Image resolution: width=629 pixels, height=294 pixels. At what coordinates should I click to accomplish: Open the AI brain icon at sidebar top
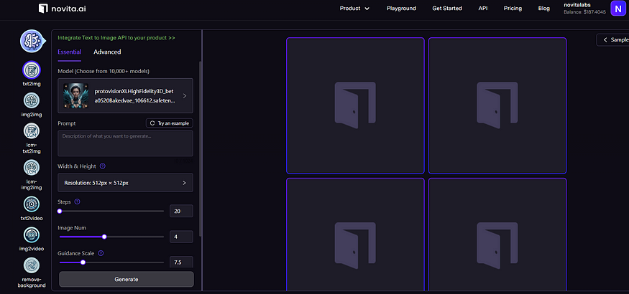pyautogui.click(x=32, y=41)
